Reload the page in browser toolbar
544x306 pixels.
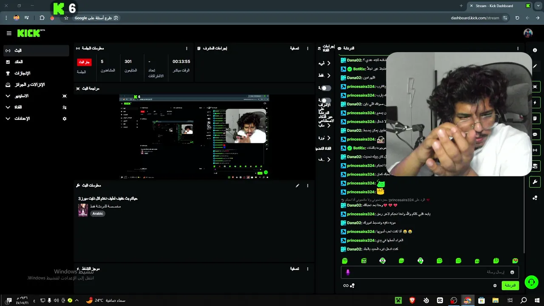tap(517, 18)
